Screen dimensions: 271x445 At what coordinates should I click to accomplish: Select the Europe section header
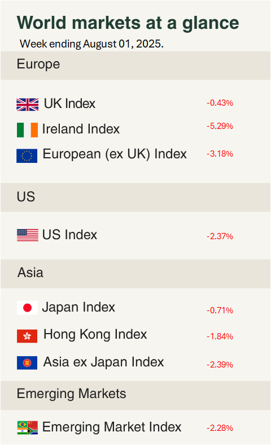[x=135, y=66]
